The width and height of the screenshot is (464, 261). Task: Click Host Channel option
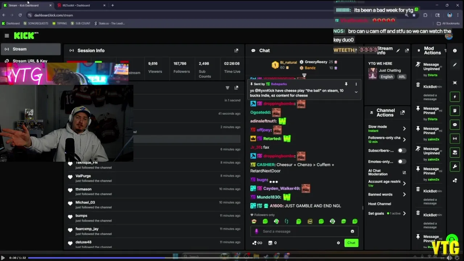tap(380, 204)
